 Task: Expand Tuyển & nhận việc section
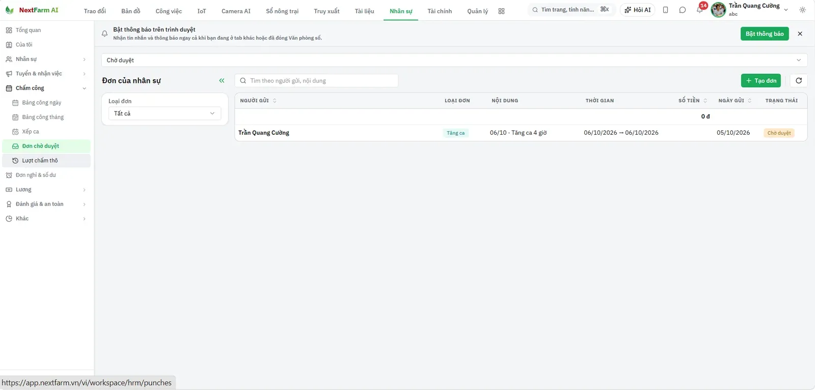(46, 74)
